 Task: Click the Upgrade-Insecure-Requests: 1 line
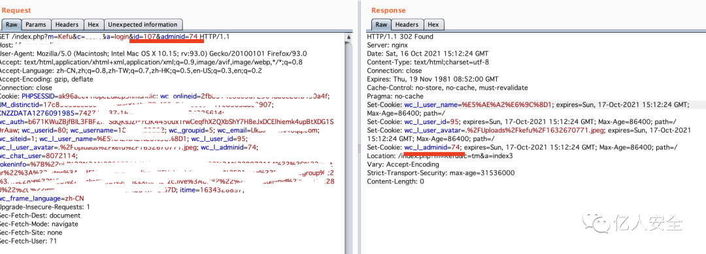(x=45, y=208)
